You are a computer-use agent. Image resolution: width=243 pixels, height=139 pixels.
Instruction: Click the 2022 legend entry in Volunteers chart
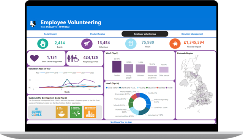pos(90,73)
